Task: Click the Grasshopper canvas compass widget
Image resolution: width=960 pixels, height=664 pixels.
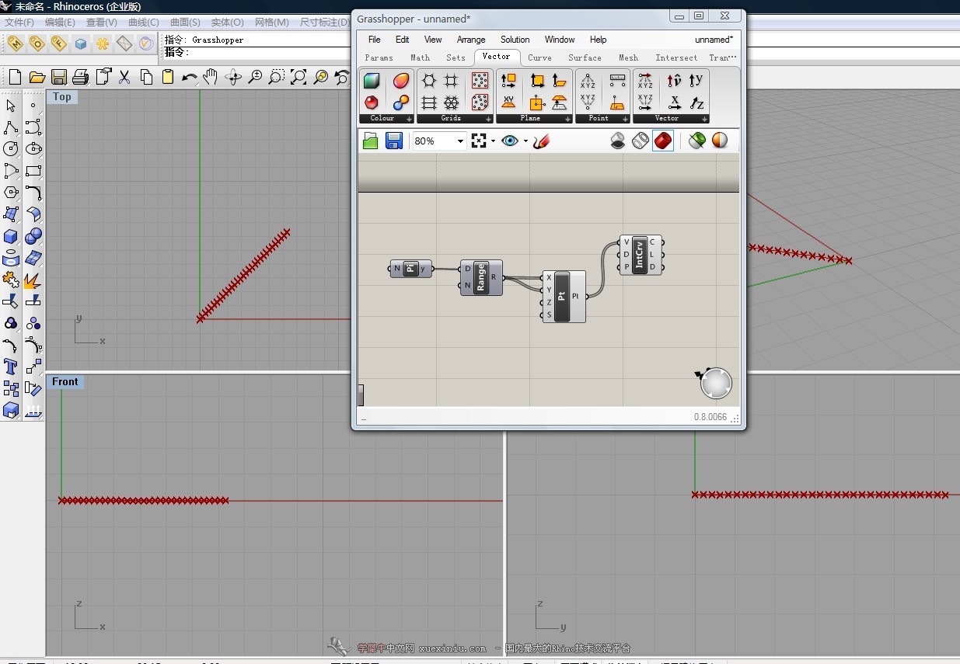Action: [x=715, y=384]
